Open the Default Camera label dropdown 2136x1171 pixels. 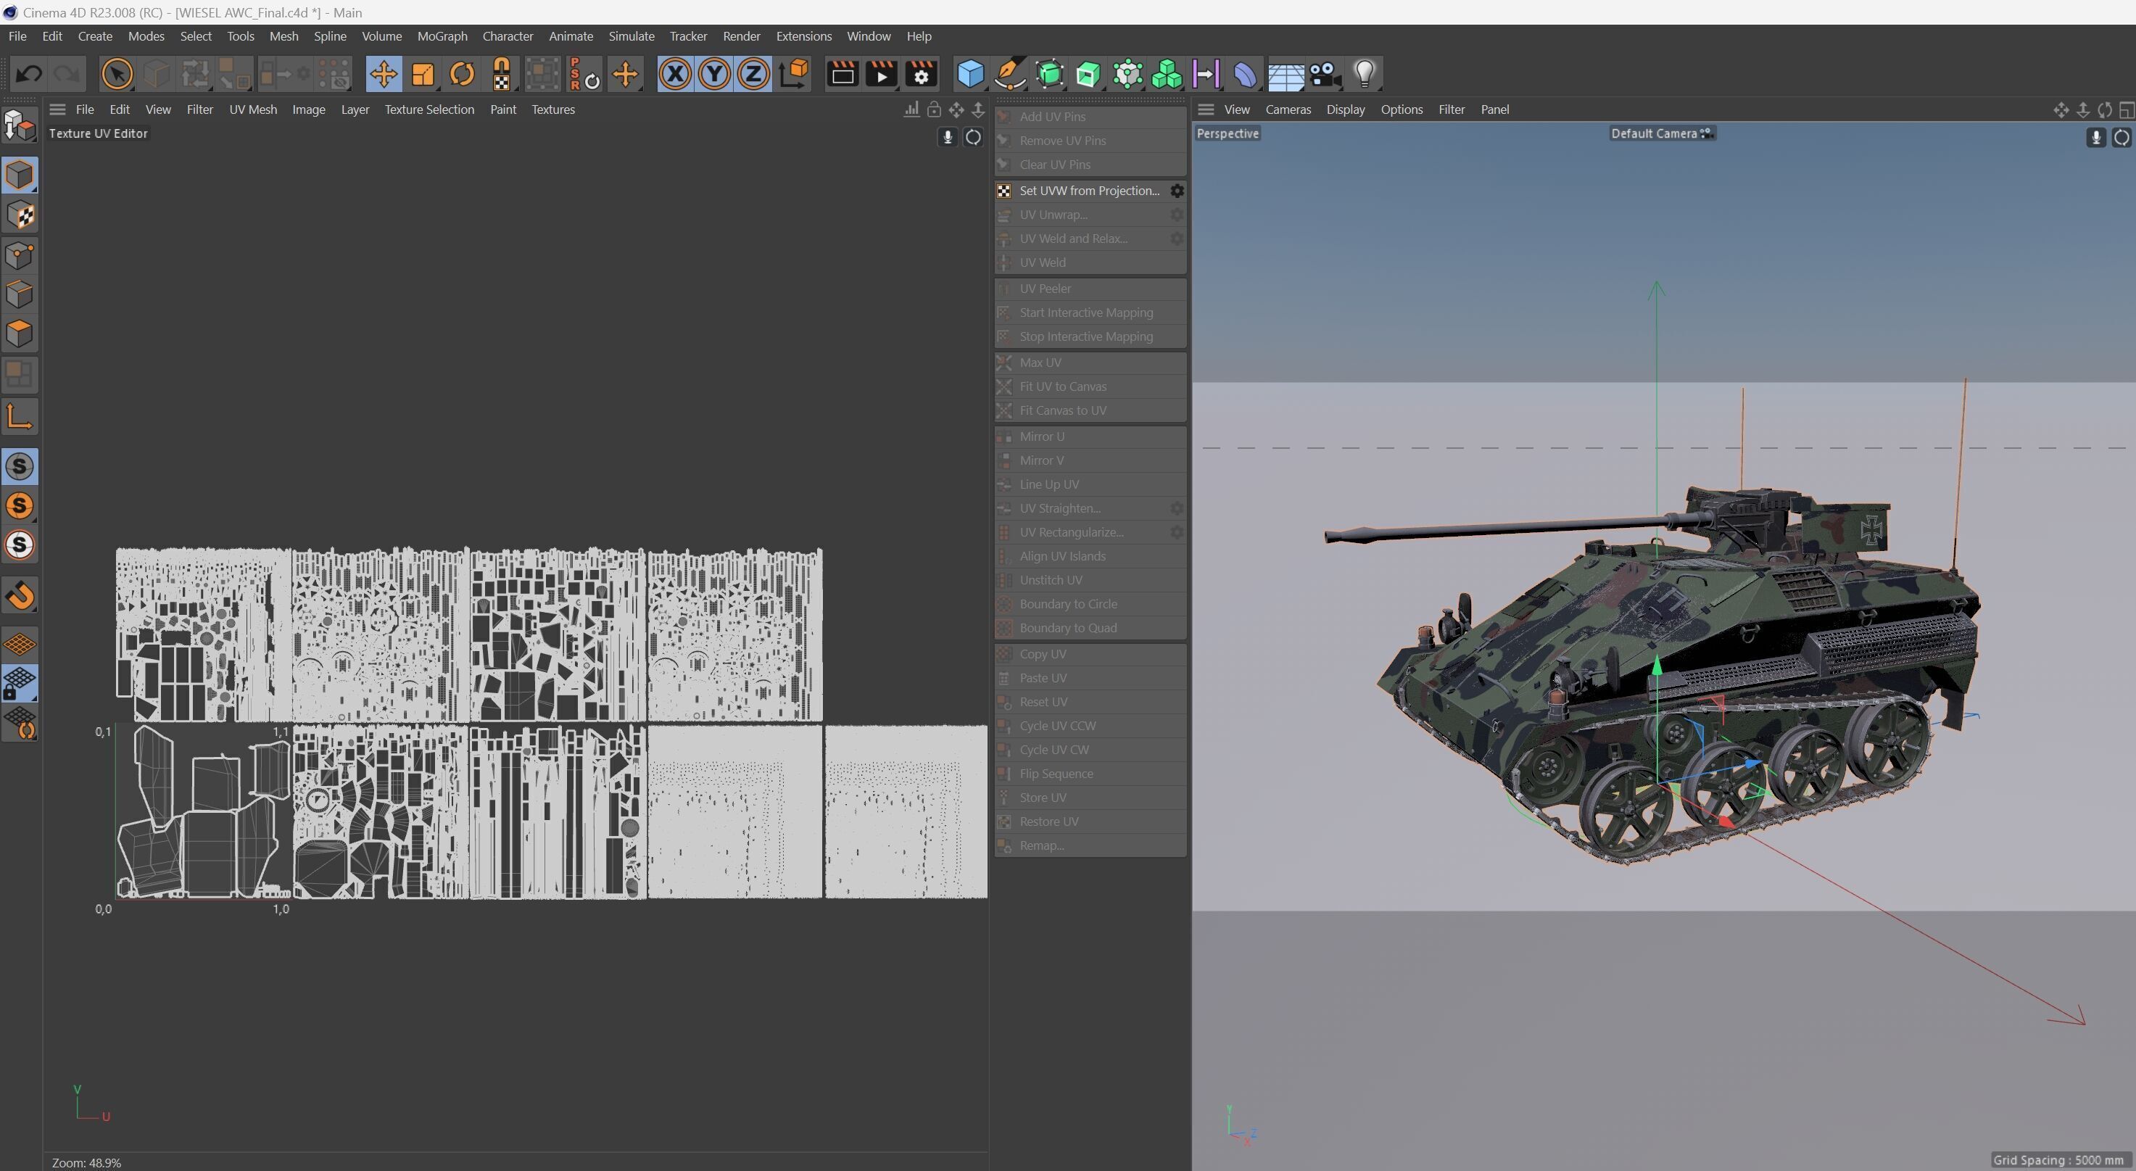(1662, 133)
